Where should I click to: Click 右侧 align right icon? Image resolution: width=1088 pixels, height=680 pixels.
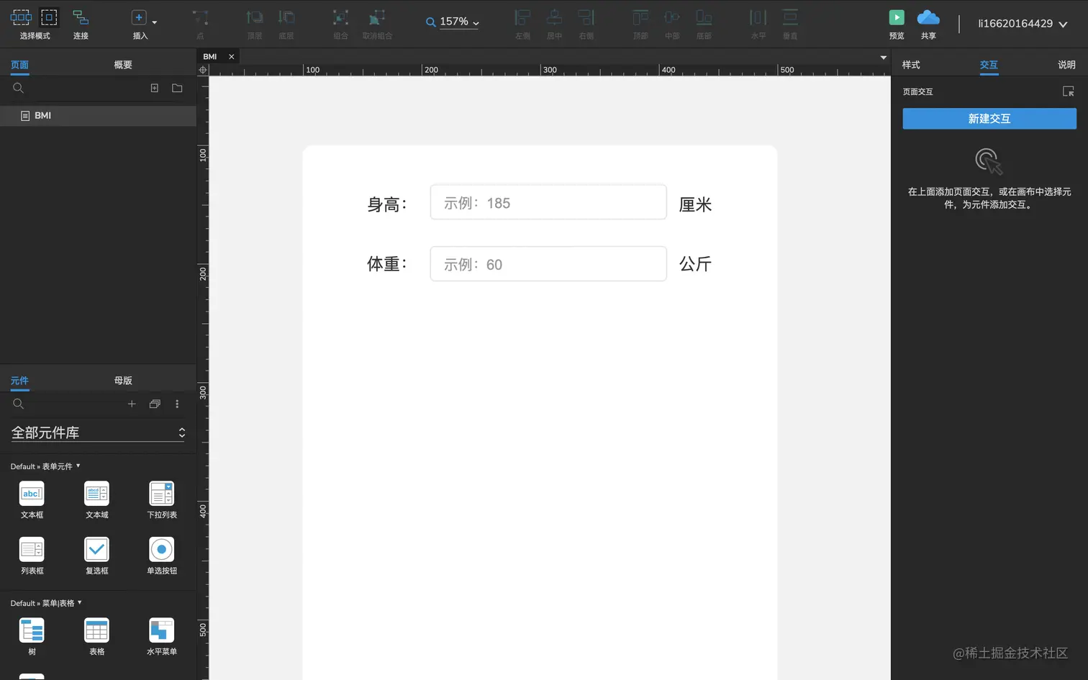pos(586,18)
